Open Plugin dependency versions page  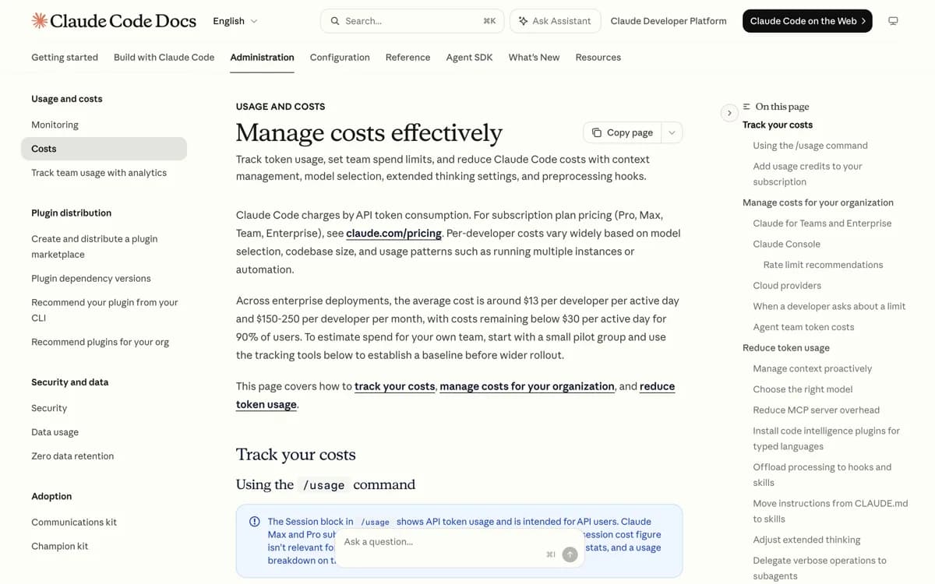tap(91, 278)
